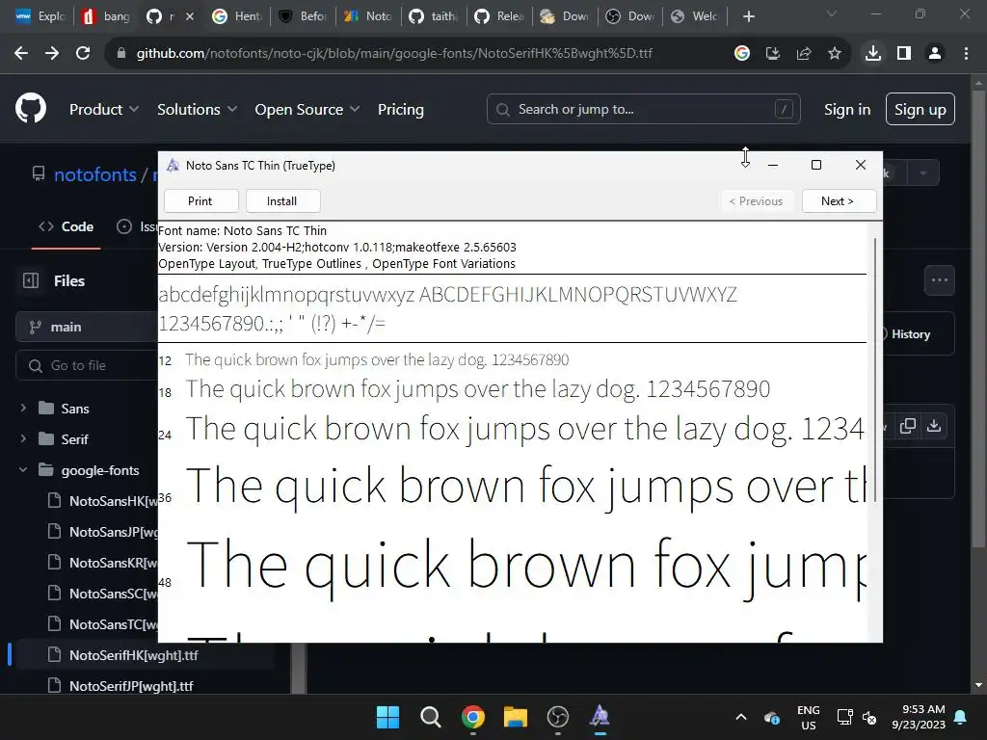Open the NotoSansTC file in the tree
This screenshot has width=987, height=740.
pos(114,624)
